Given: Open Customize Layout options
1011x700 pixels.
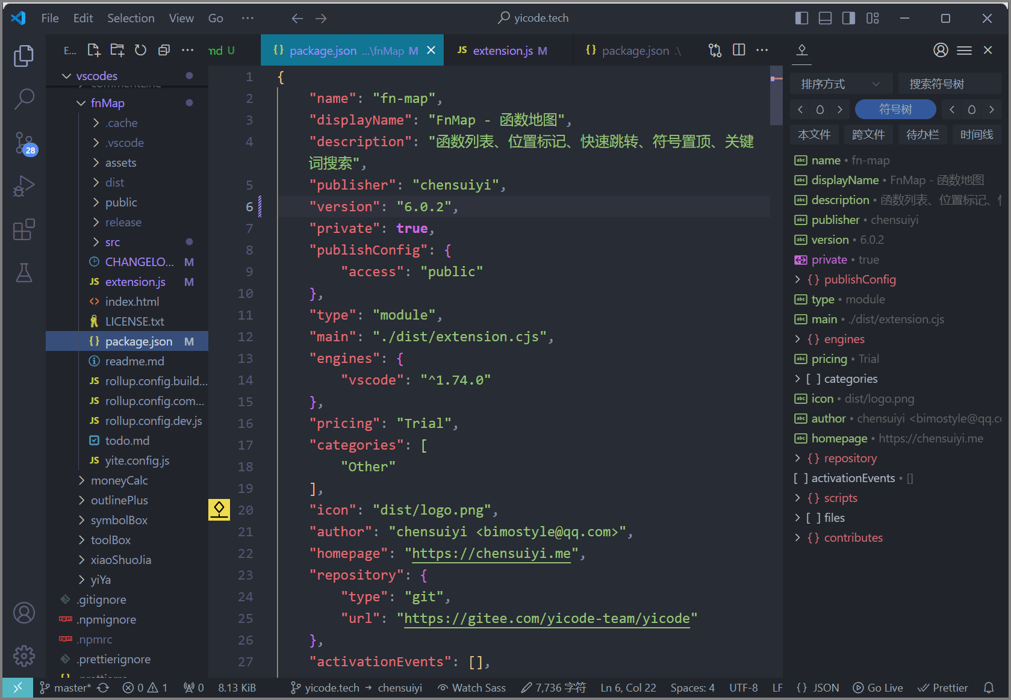Looking at the screenshot, I should 873,18.
